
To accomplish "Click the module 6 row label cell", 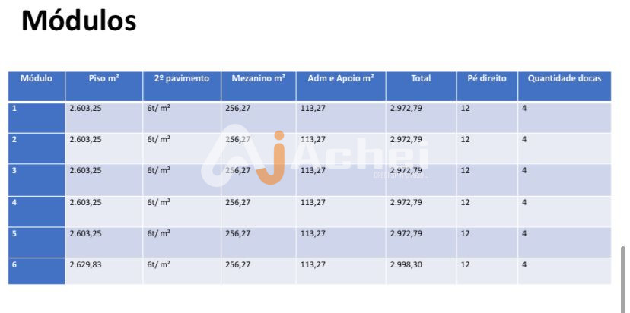I will click(x=37, y=271).
